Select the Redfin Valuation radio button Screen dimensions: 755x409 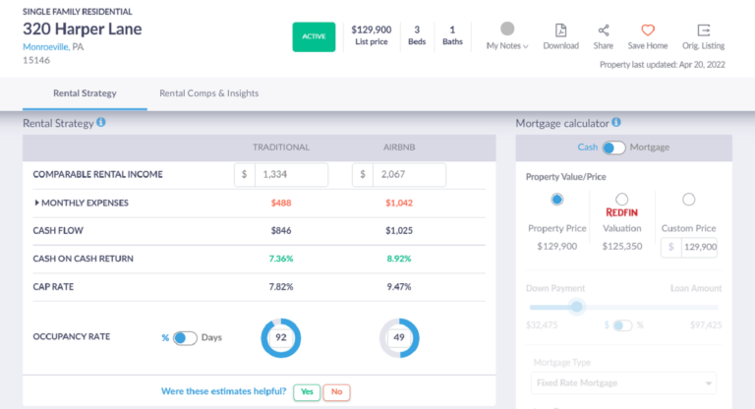click(621, 200)
